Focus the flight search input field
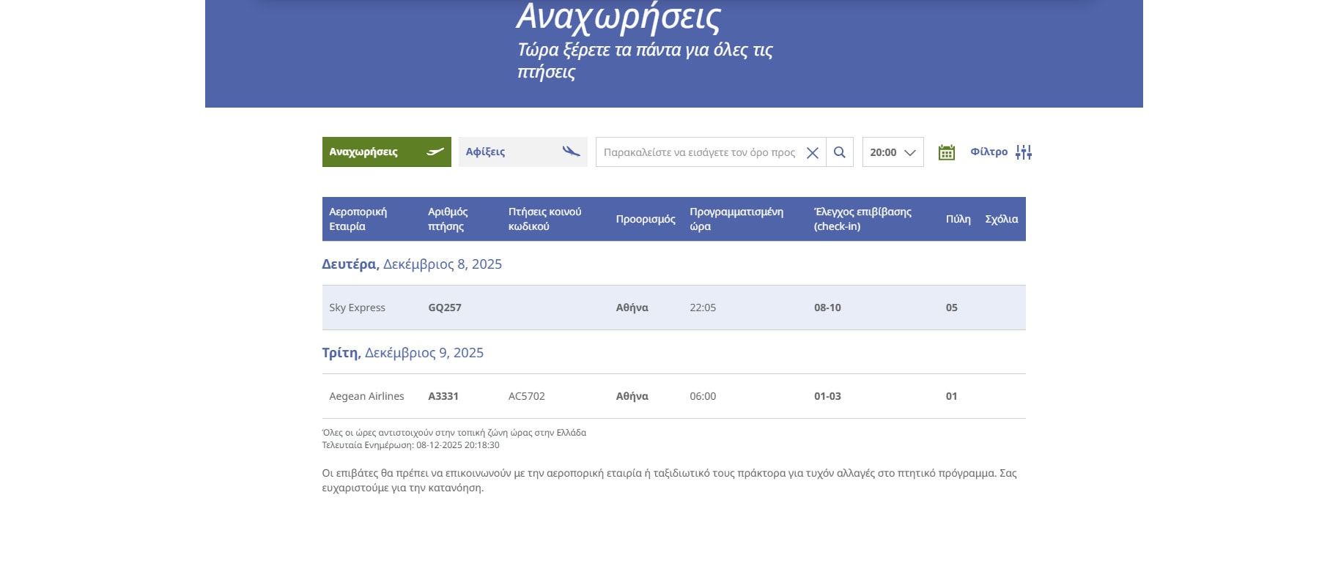The image size is (1330, 585). (x=698, y=152)
